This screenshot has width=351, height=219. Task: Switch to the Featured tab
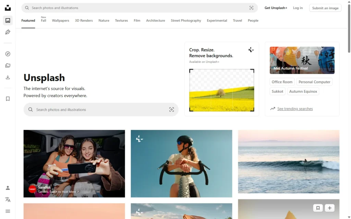point(28,21)
